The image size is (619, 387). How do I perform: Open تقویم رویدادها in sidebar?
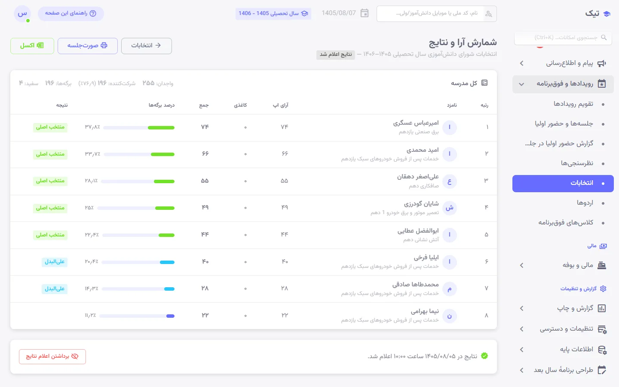click(x=563, y=104)
